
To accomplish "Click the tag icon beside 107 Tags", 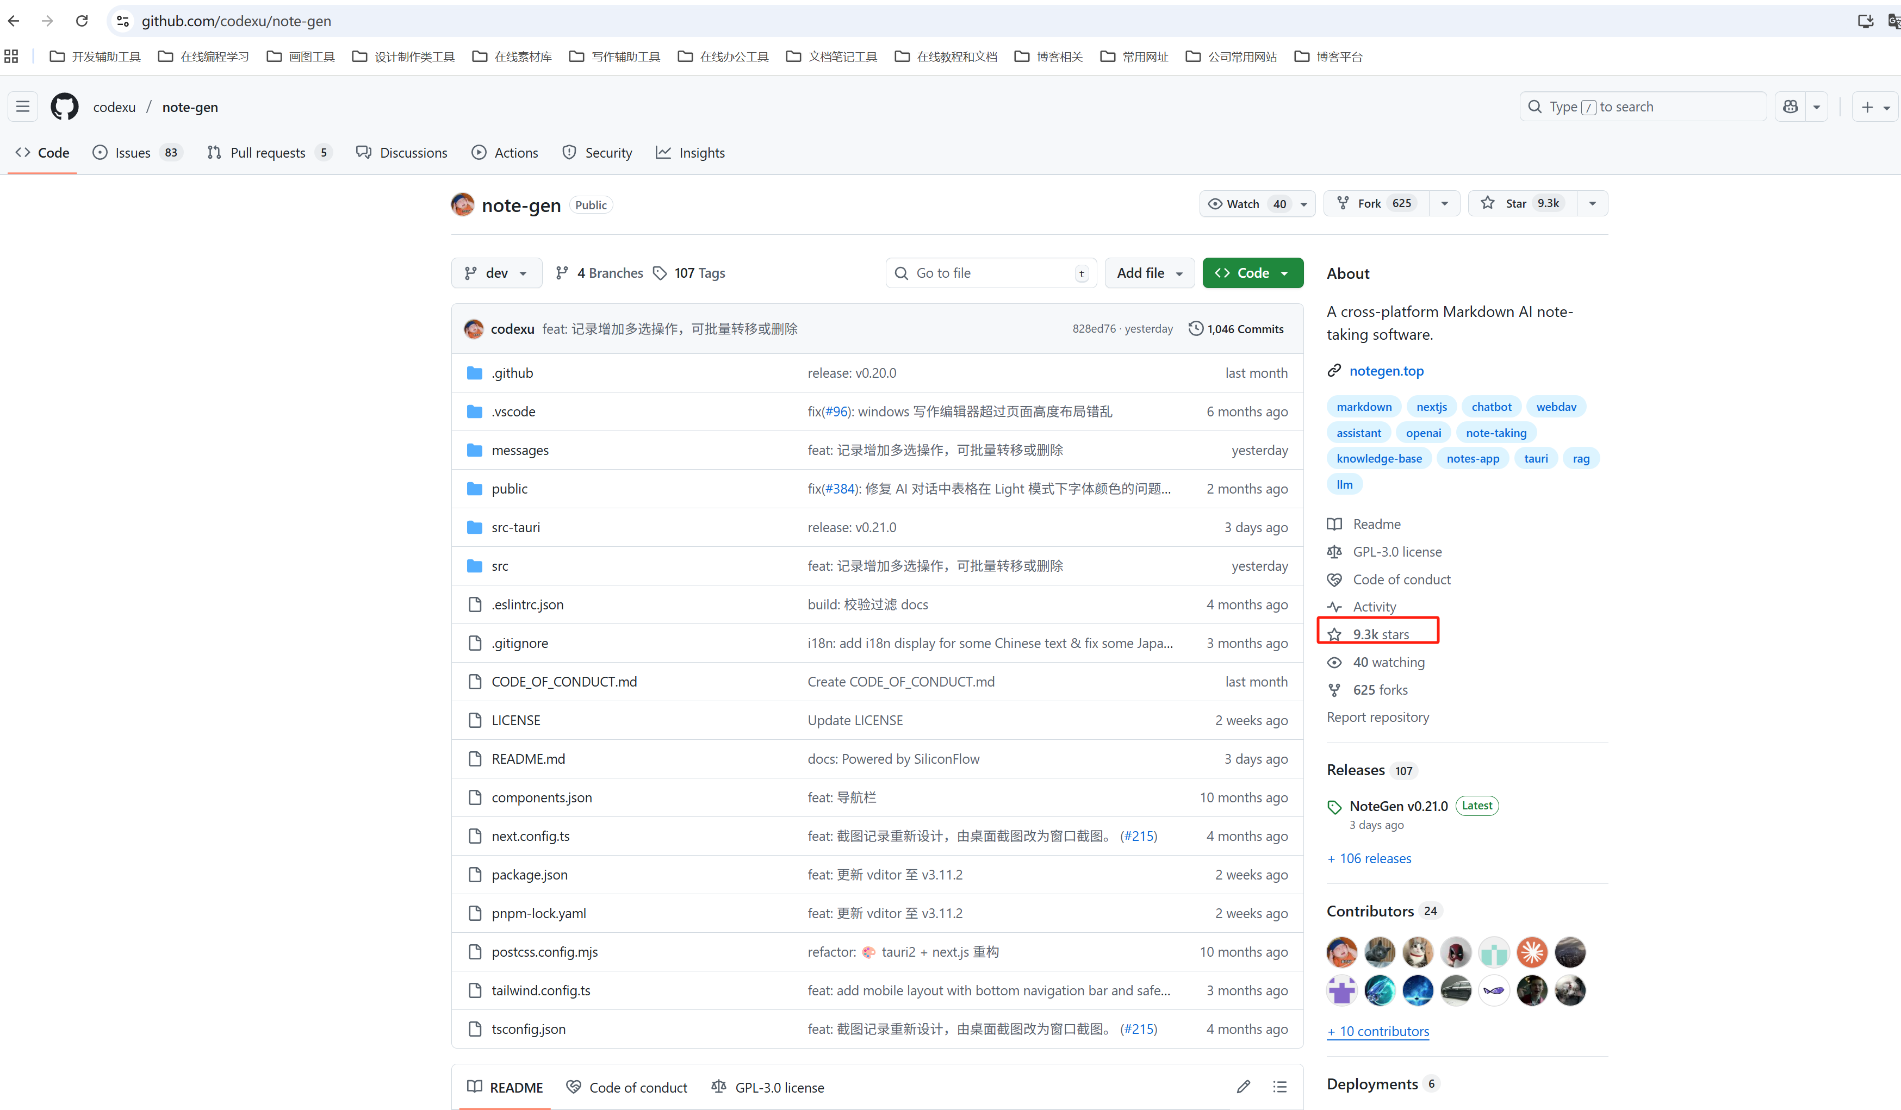I will point(661,273).
